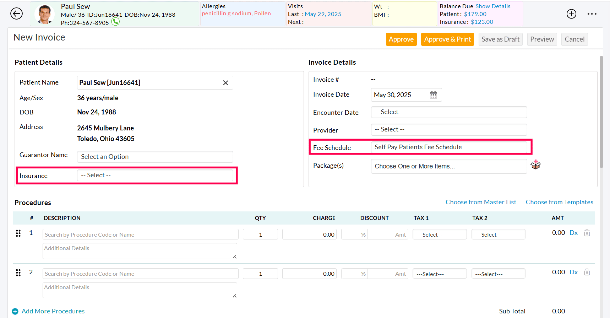Open Tax 2 dropdown in row 1
Image resolution: width=610 pixels, height=318 pixels.
(498, 235)
